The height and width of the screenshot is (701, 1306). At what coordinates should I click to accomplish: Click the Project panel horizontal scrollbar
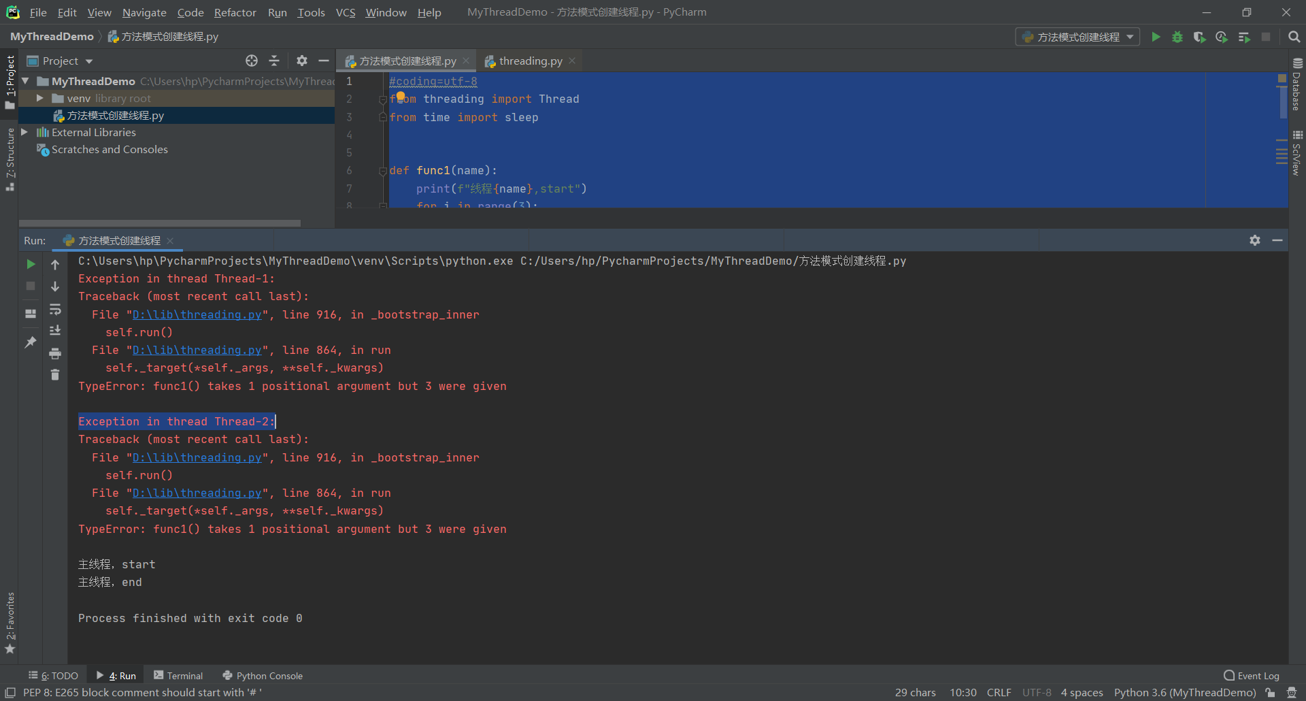point(160,223)
